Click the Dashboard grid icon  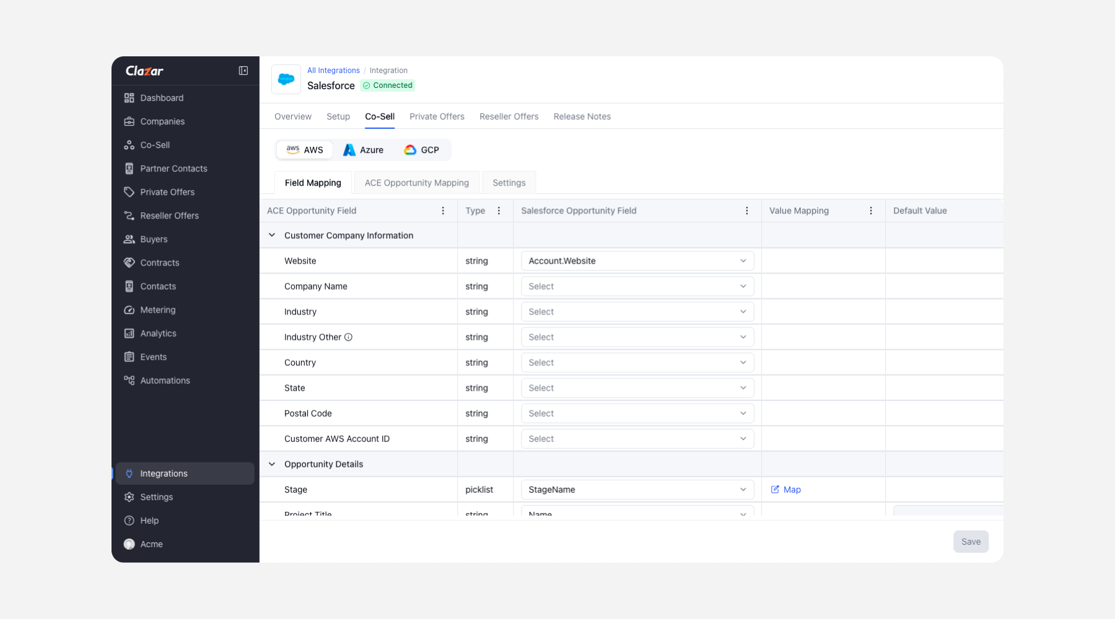pos(129,98)
